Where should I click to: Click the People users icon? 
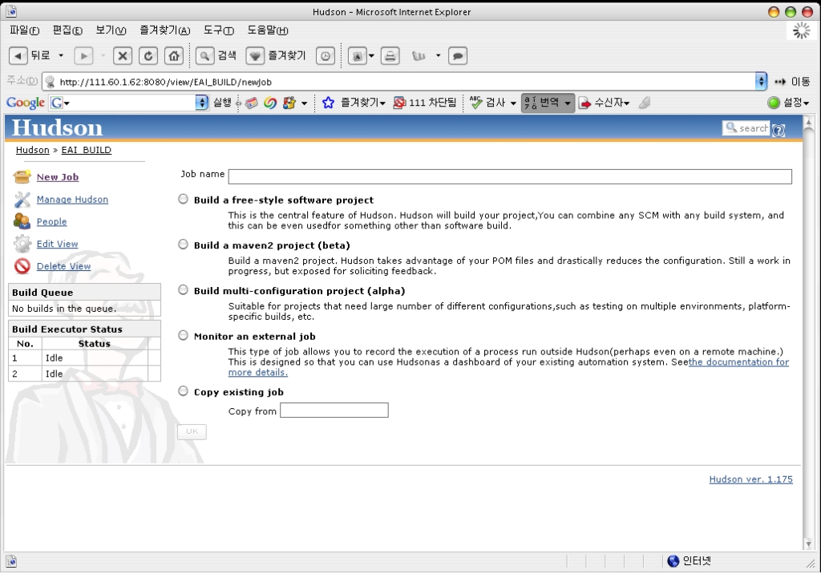22,221
